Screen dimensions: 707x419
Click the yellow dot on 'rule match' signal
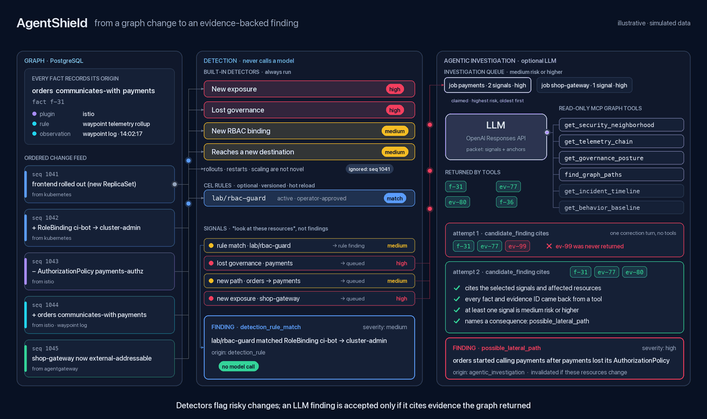211,245
